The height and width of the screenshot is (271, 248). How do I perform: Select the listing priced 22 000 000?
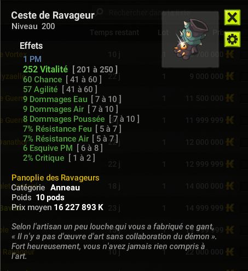[x=124, y=252]
